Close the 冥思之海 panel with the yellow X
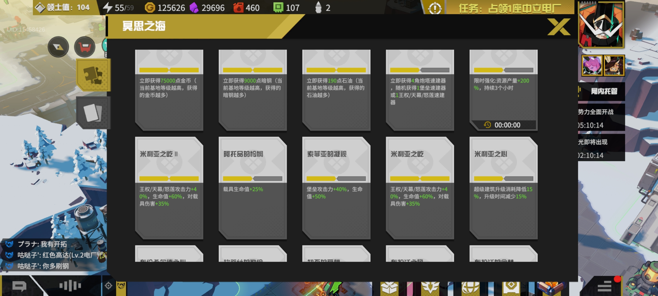This screenshot has height=296, width=658. click(559, 27)
